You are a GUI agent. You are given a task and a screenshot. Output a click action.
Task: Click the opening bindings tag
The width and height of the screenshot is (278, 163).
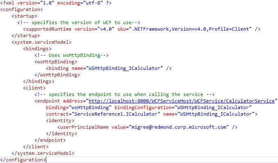[37, 49]
